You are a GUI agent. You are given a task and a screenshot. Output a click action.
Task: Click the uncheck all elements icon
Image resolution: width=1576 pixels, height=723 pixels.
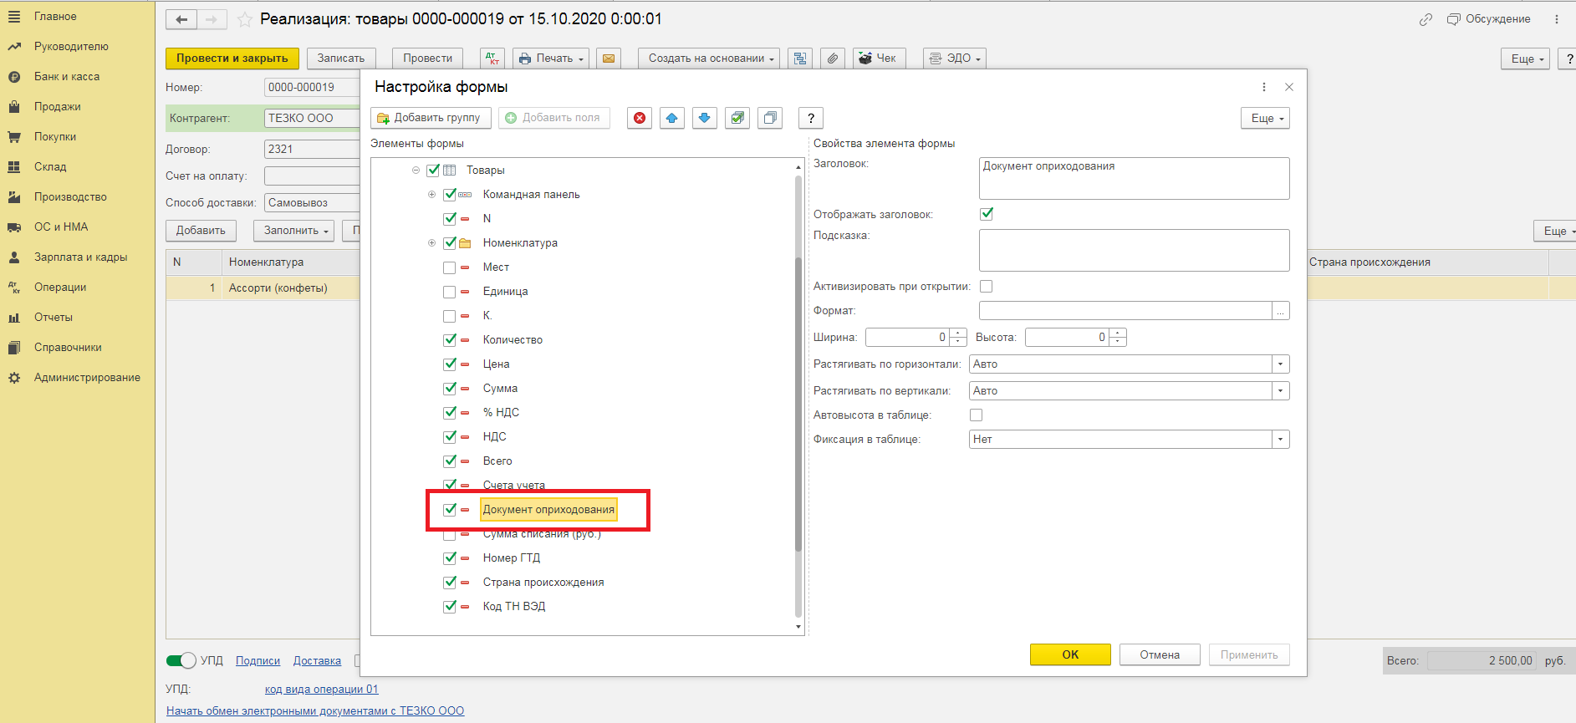click(770, 118)
